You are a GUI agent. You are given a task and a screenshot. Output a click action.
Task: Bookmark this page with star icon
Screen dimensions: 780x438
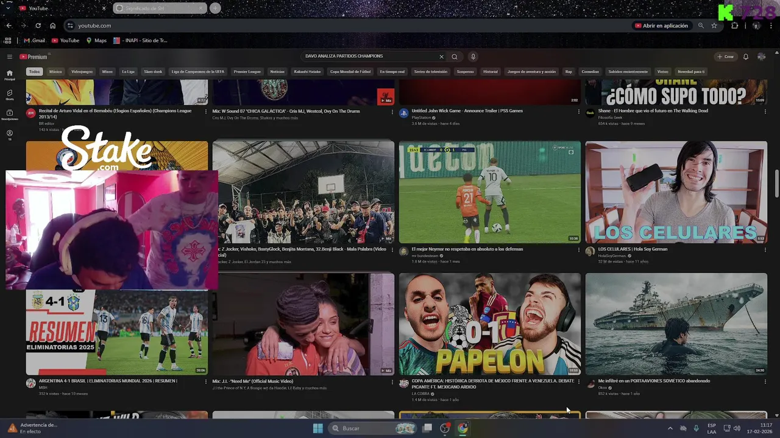pos(714,26)
